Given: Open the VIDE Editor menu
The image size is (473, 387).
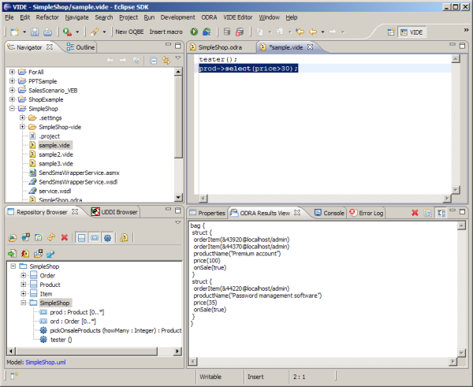Looking at the screenshot, I should [238, 17].
